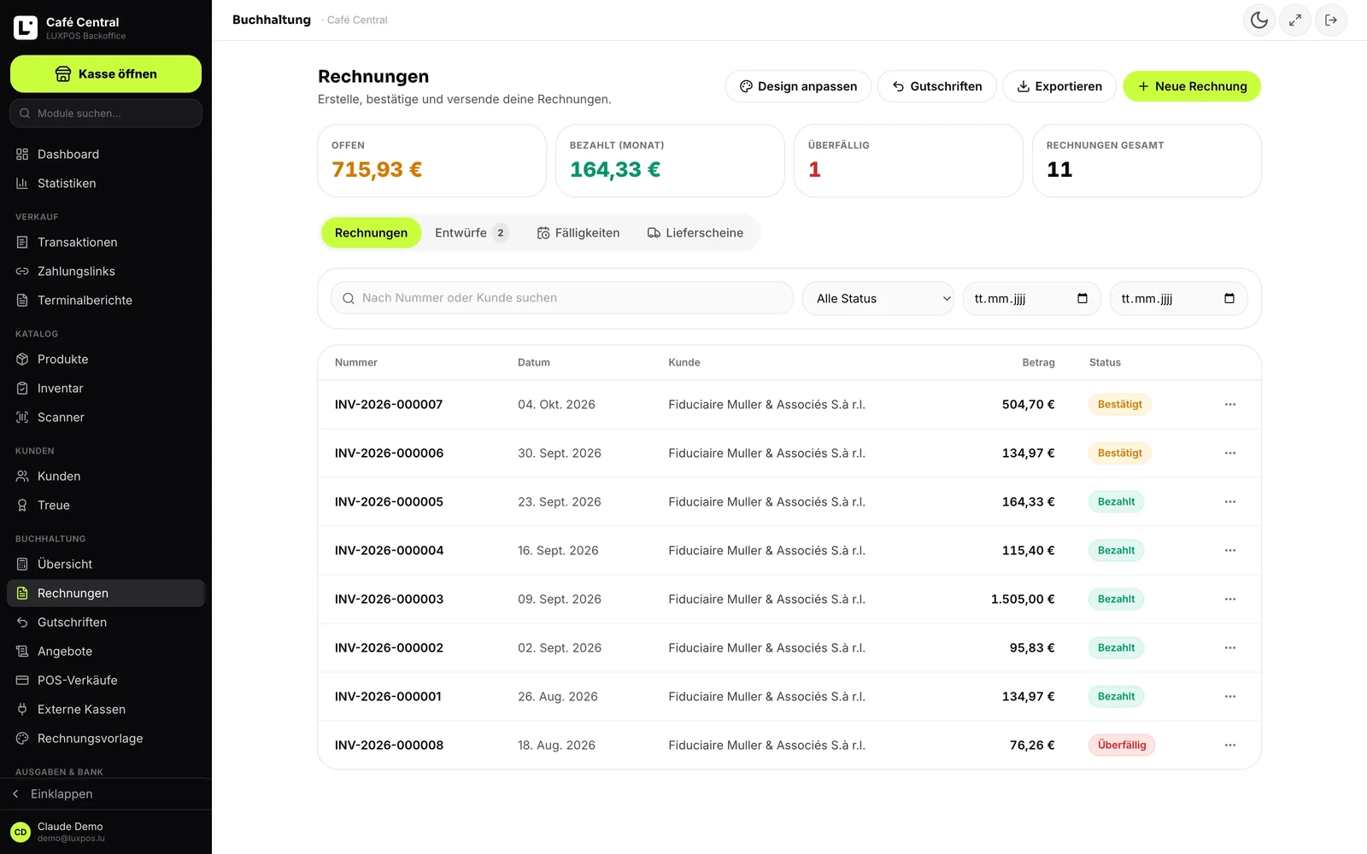Image resolution: width=1367 pixels, height=854 pixels.
Task: Open Kunden in the sidebar
Action: click(x=106, y=477)
